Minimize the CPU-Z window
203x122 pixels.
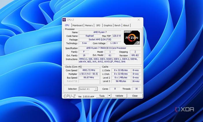click(120, 20)
